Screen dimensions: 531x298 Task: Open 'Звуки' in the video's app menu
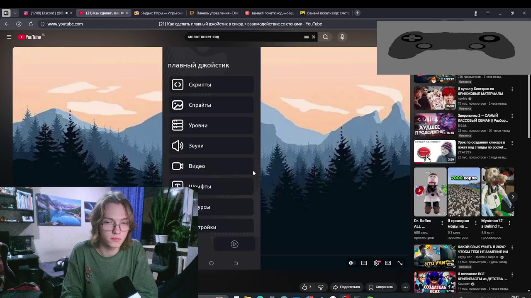[212, 146]
